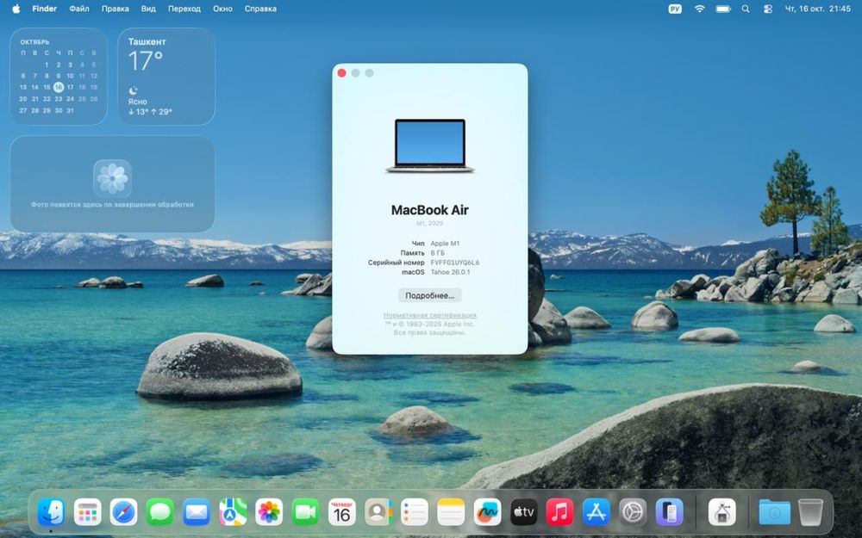Open Spotlight search in menu bar
The height and width of the screenshot is (538, 862).
pyautogui.click(x=746, y=9)
